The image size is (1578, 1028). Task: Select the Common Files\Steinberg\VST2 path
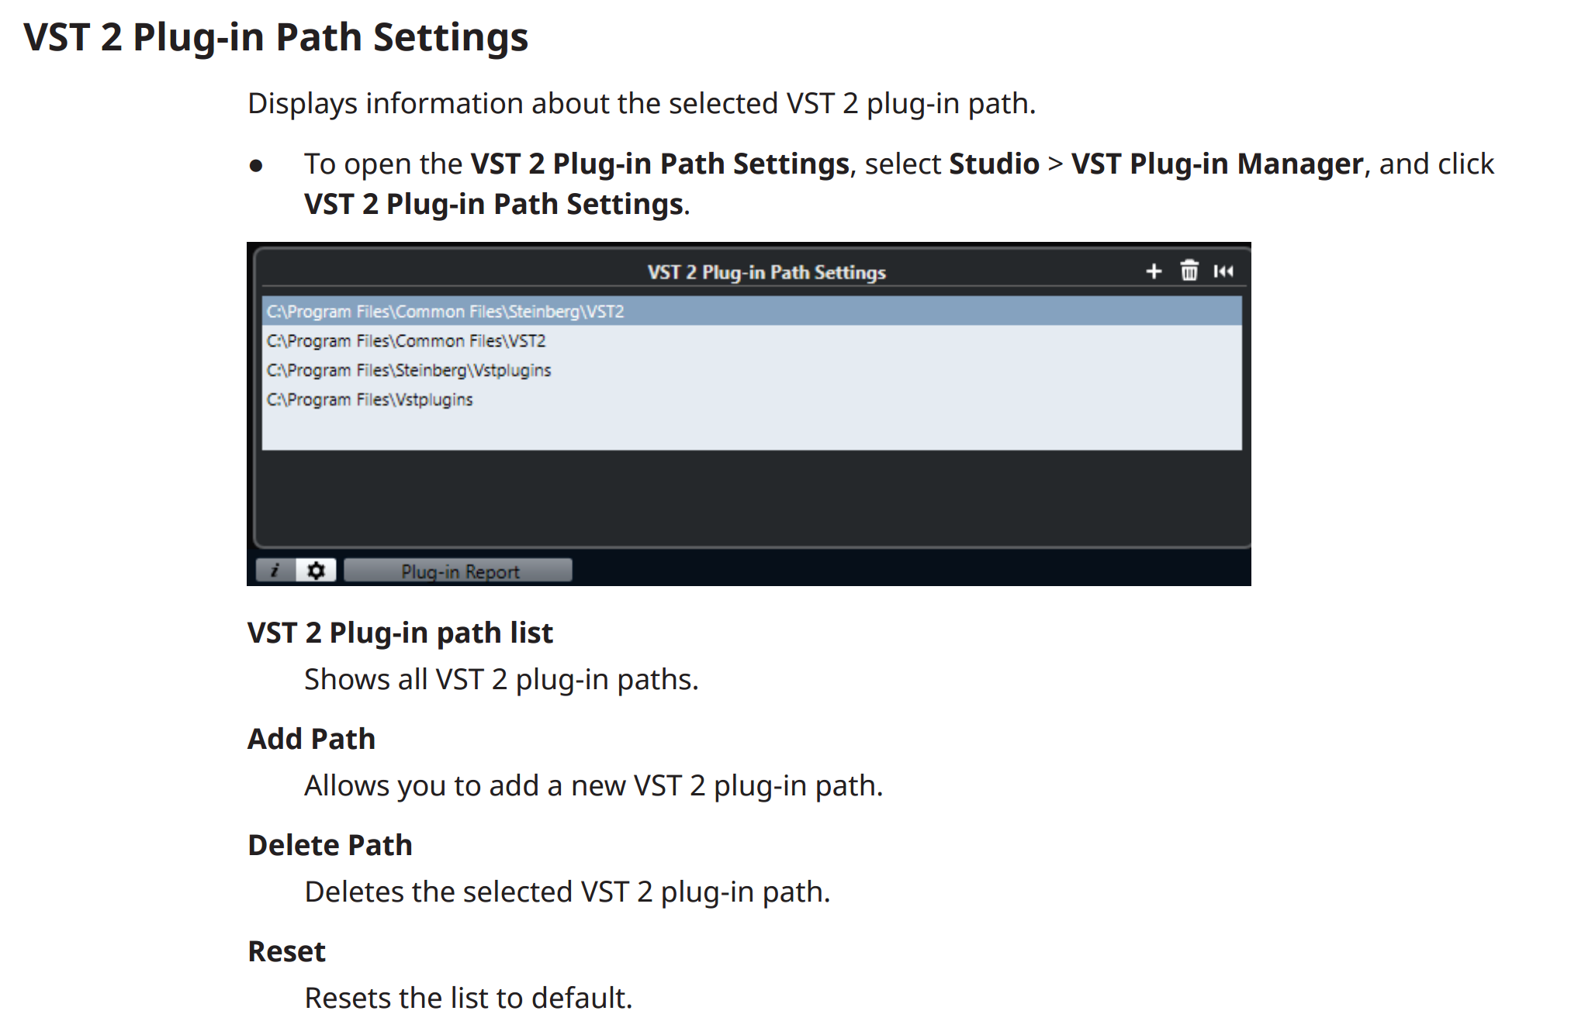752,311
